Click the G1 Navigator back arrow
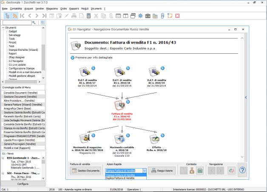This screenshot has height=192, width=267. pyautogui.click(x=212, y=171)
